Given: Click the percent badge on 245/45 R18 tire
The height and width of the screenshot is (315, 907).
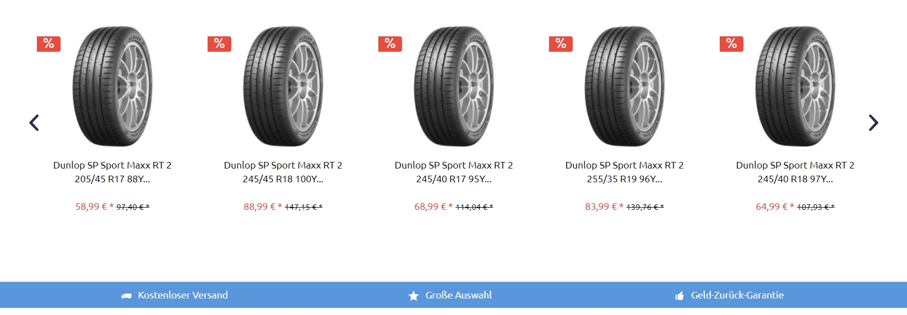Looking at the screenshot, I should coord(219,44).
